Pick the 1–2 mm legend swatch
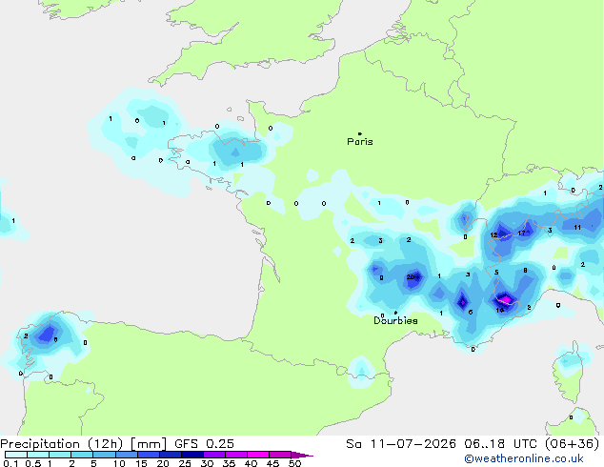The width and height of the screenshot is (604, 467). [60, 455]
